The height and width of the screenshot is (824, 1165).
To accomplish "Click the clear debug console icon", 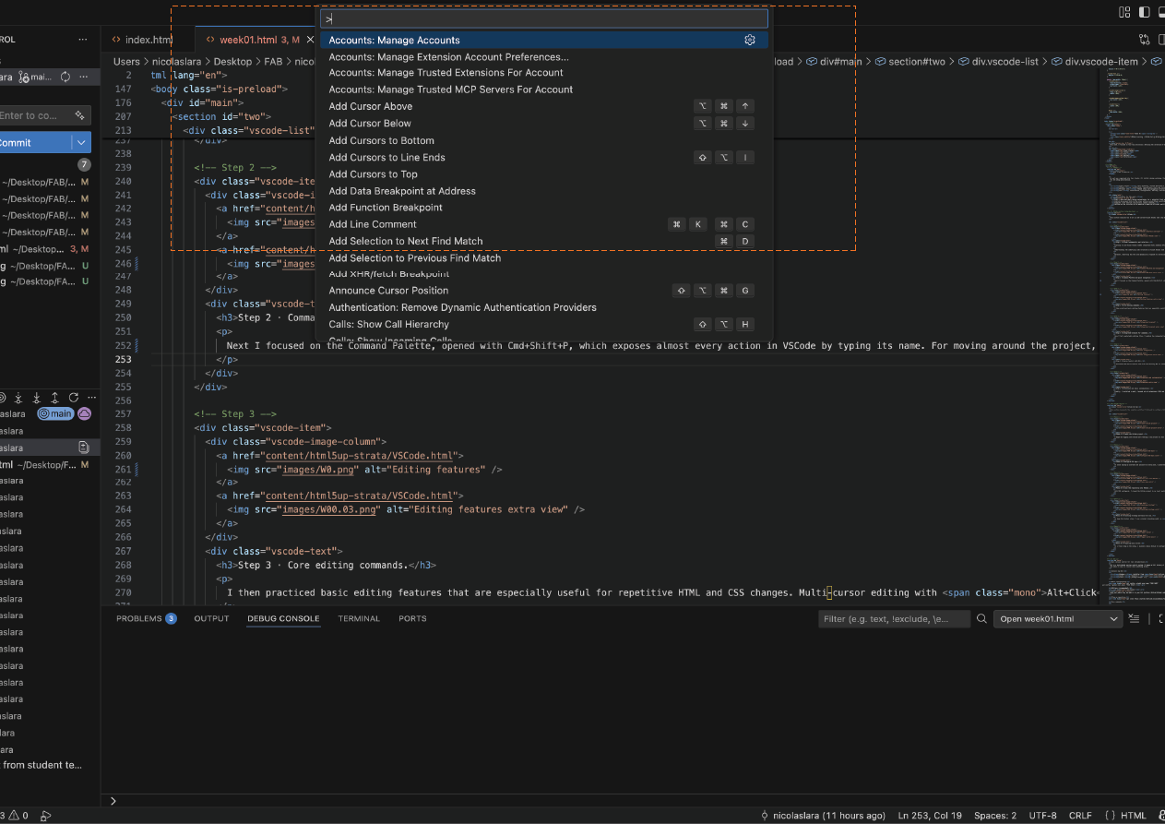I will point(1135,619).
